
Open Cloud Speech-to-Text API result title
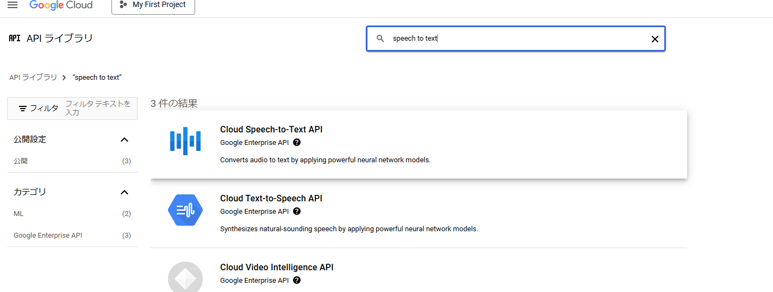point(271,130)
